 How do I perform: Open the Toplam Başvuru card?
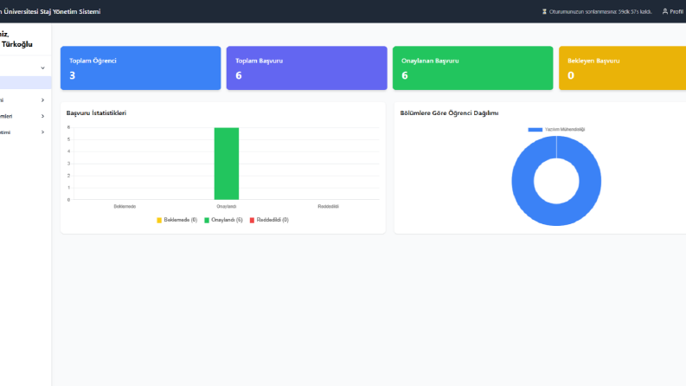307,68
